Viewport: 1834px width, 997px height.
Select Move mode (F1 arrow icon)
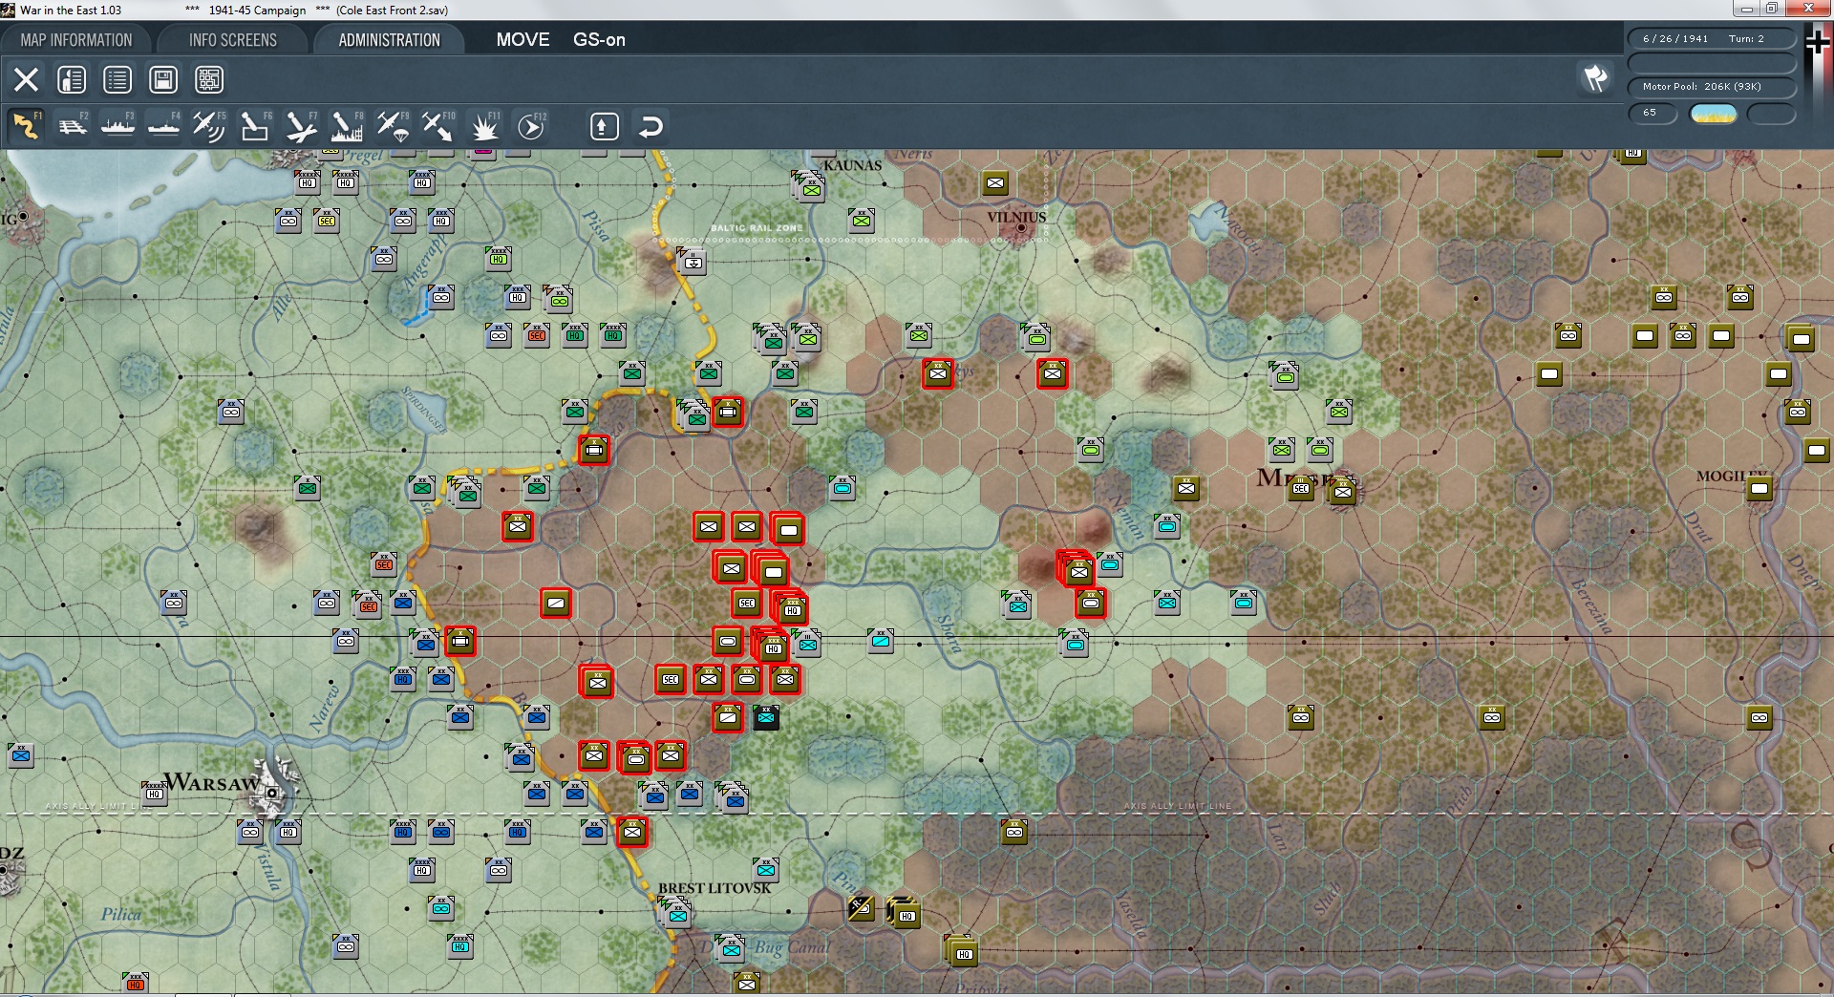26,126
